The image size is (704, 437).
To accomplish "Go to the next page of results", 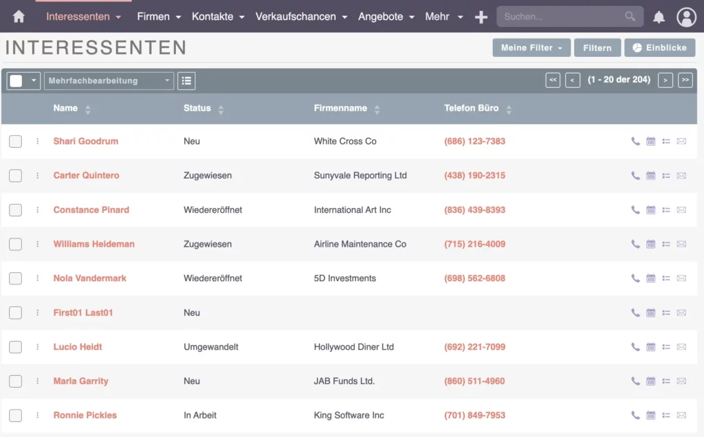I will tap(665, 80).
